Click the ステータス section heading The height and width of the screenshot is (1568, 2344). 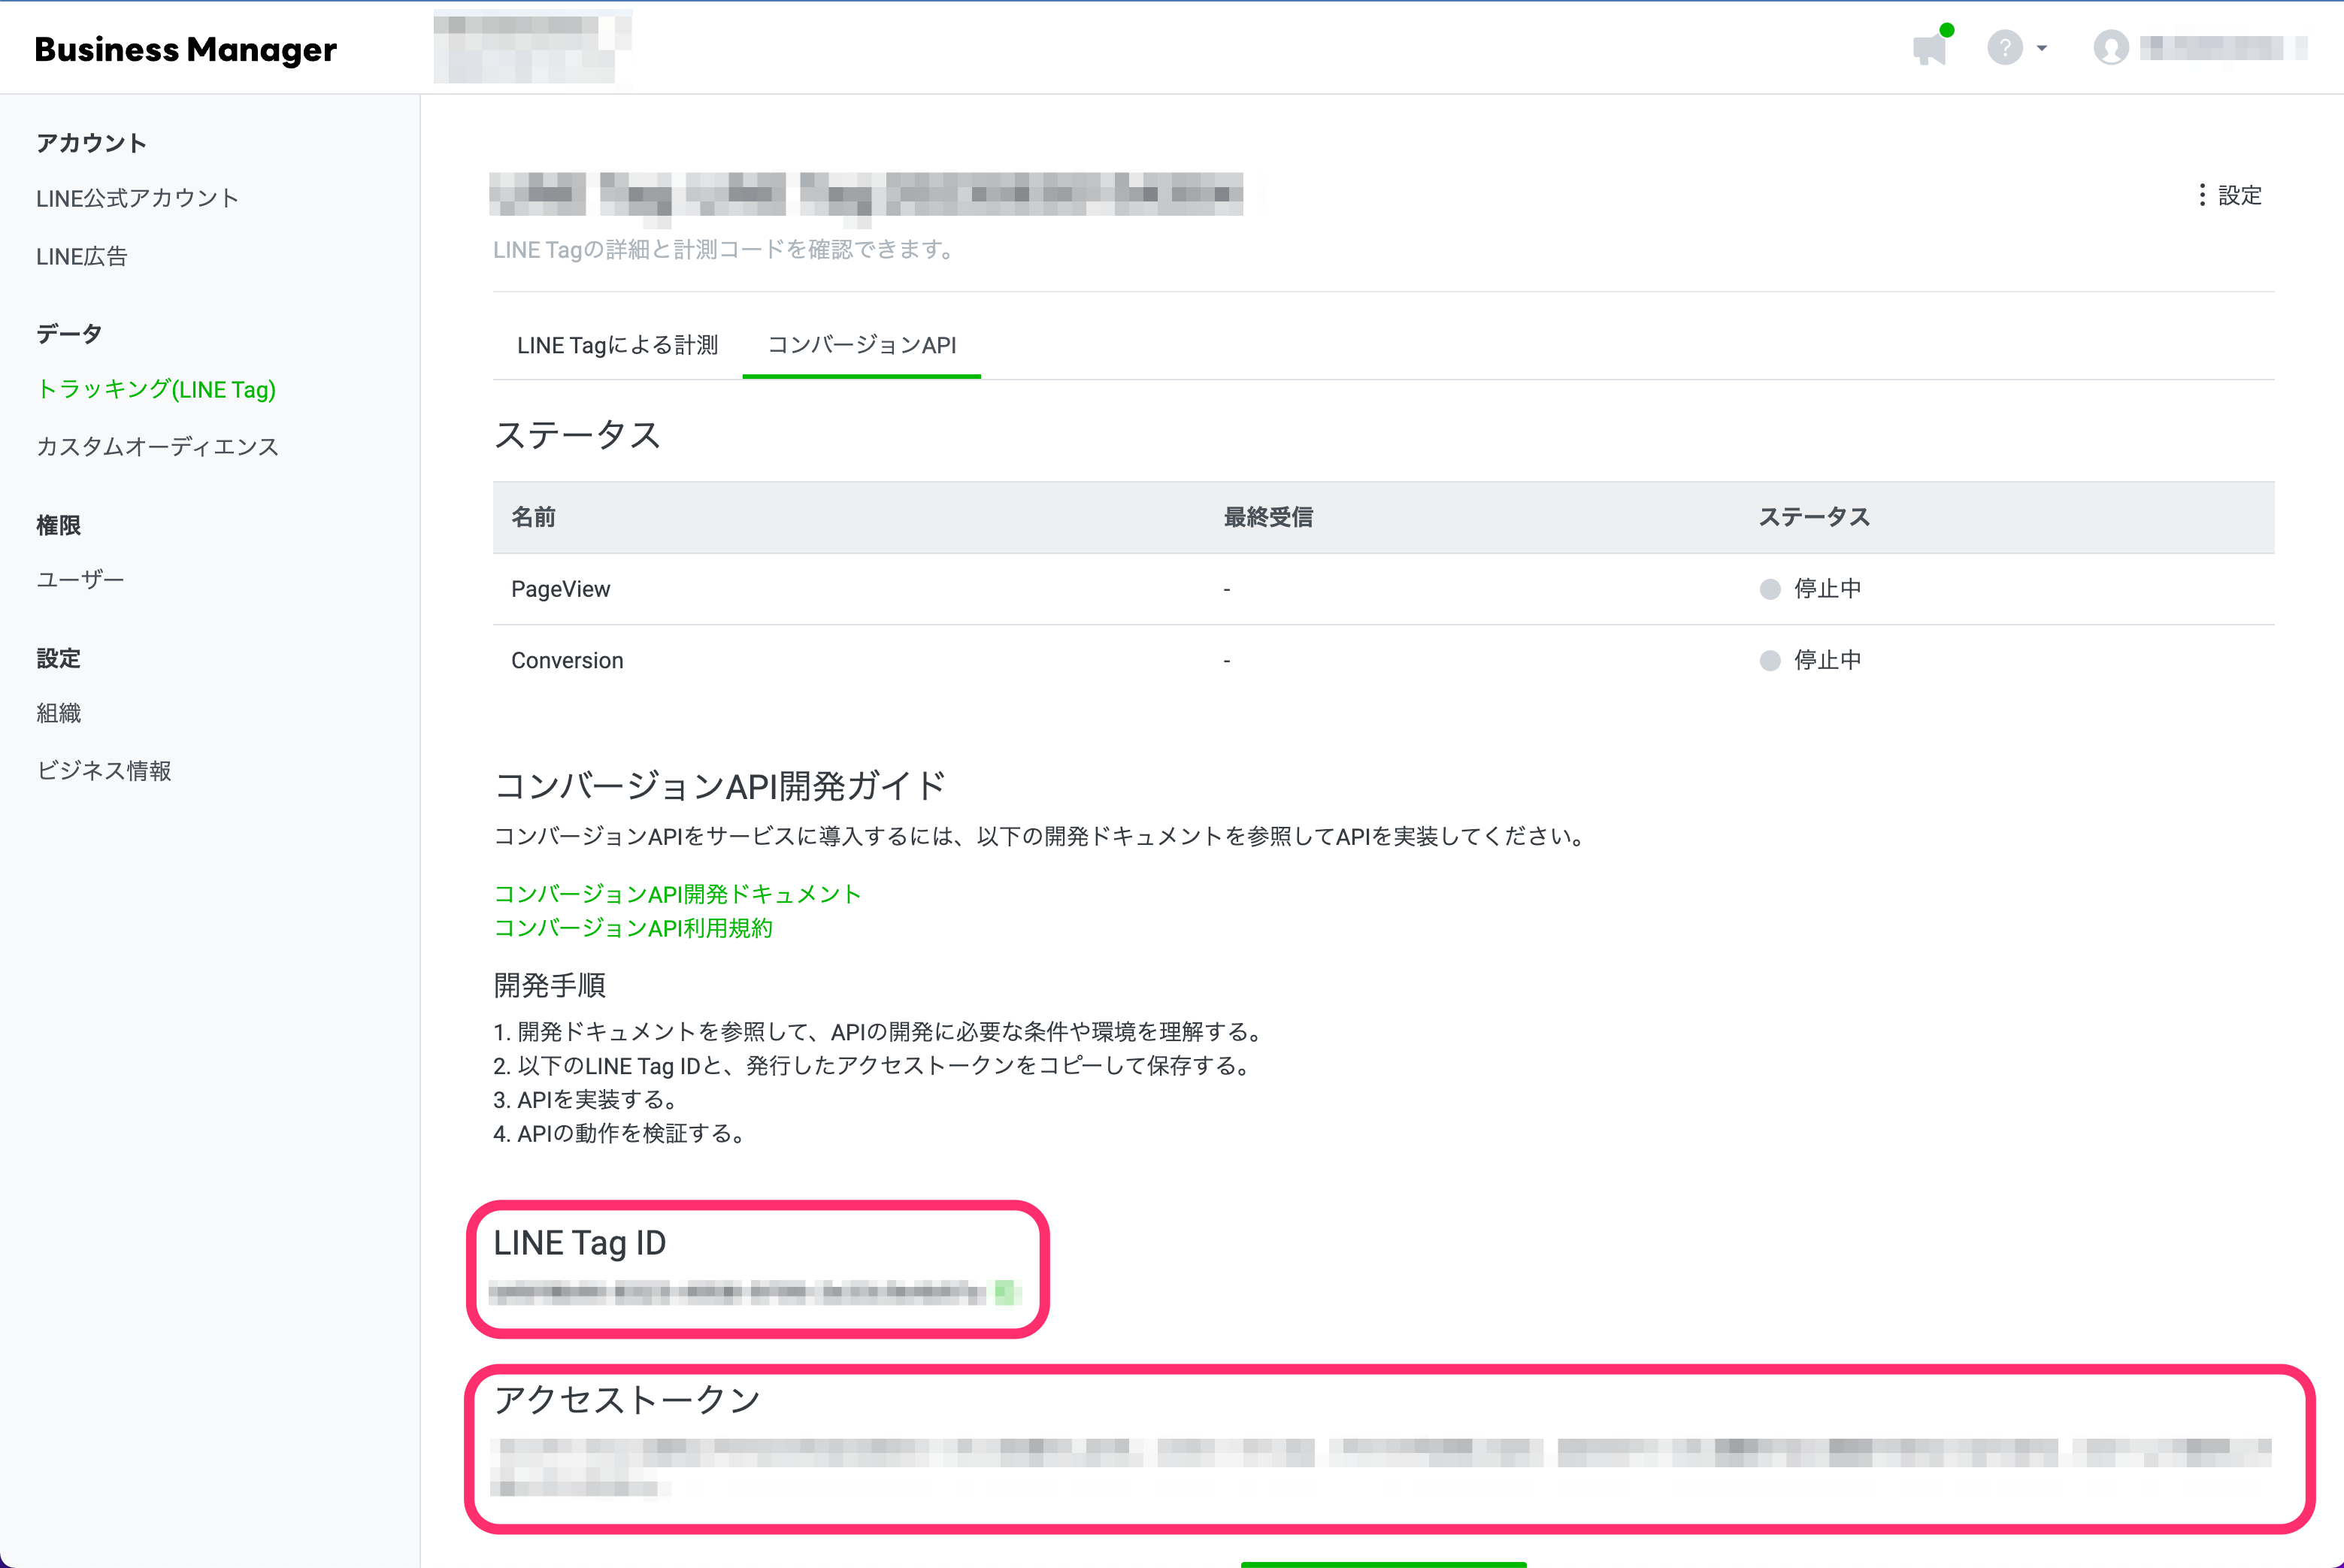(x=577, y=435)
